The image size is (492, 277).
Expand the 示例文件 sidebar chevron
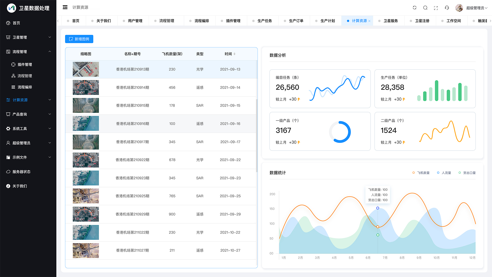pyautogui.click(x=50, y=157)
